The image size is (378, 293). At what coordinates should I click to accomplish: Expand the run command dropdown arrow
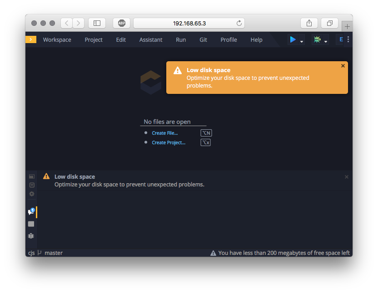coord(302,42)
